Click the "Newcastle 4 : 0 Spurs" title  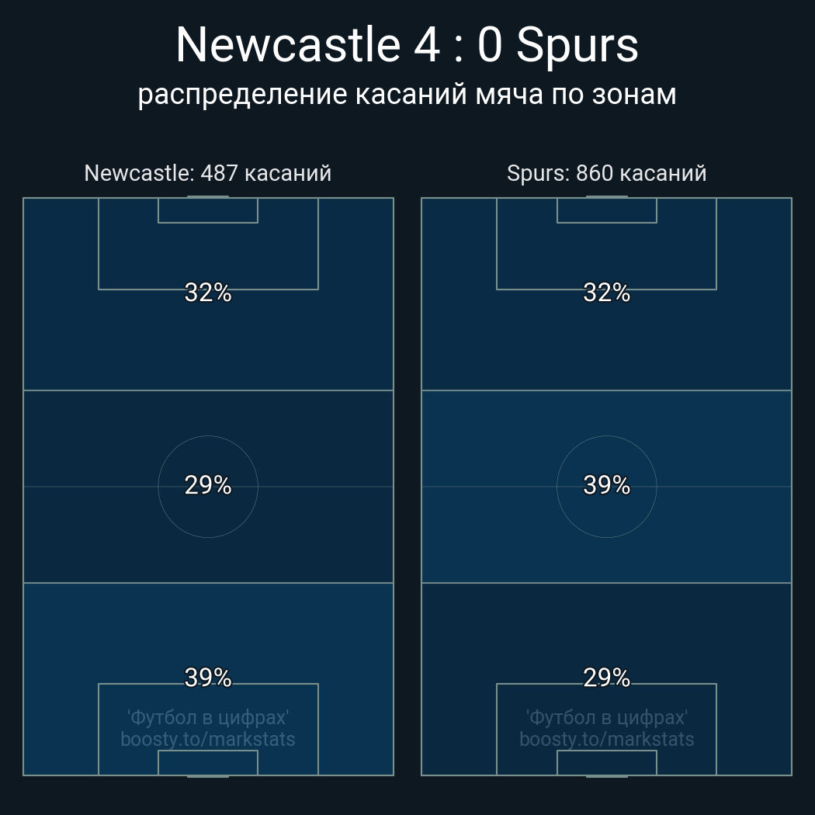click(407, 45)
